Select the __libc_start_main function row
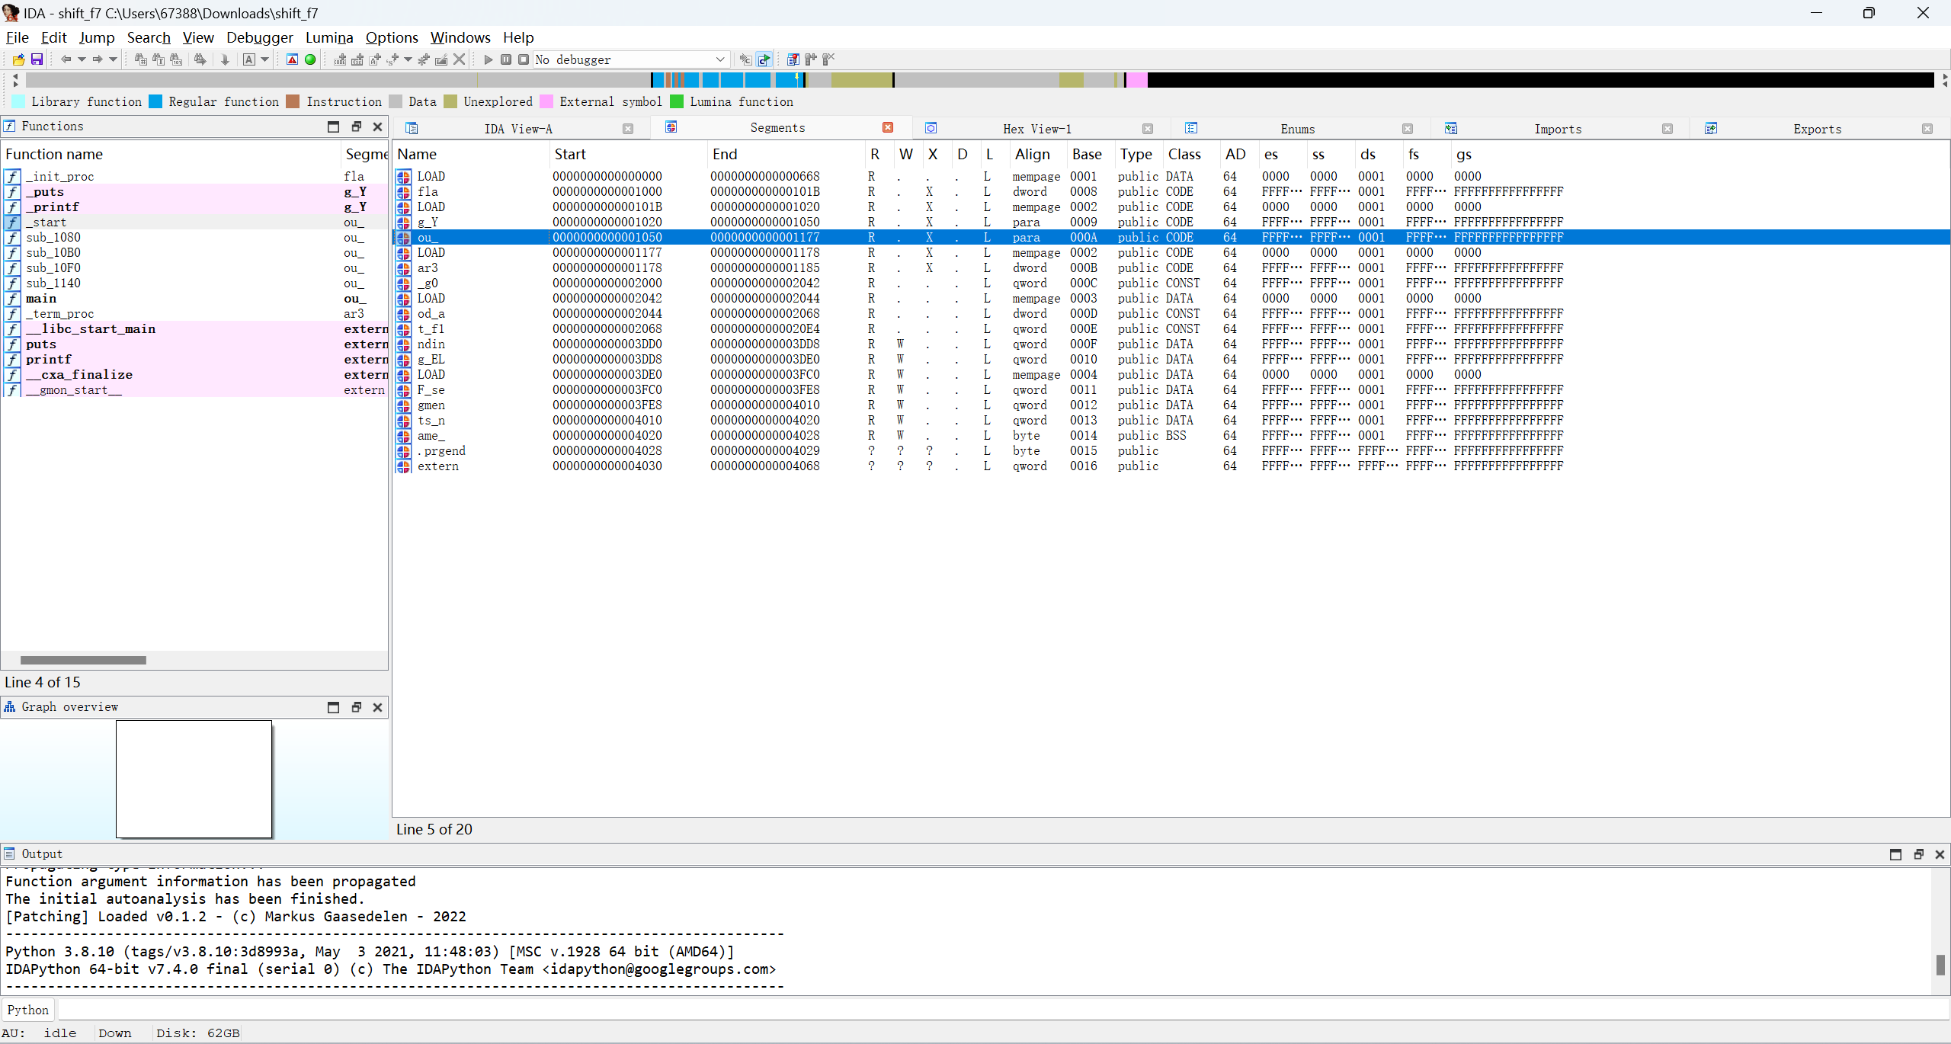Image resolution: width=1951 pixels, height=1044 pixels. pos(195,329)
